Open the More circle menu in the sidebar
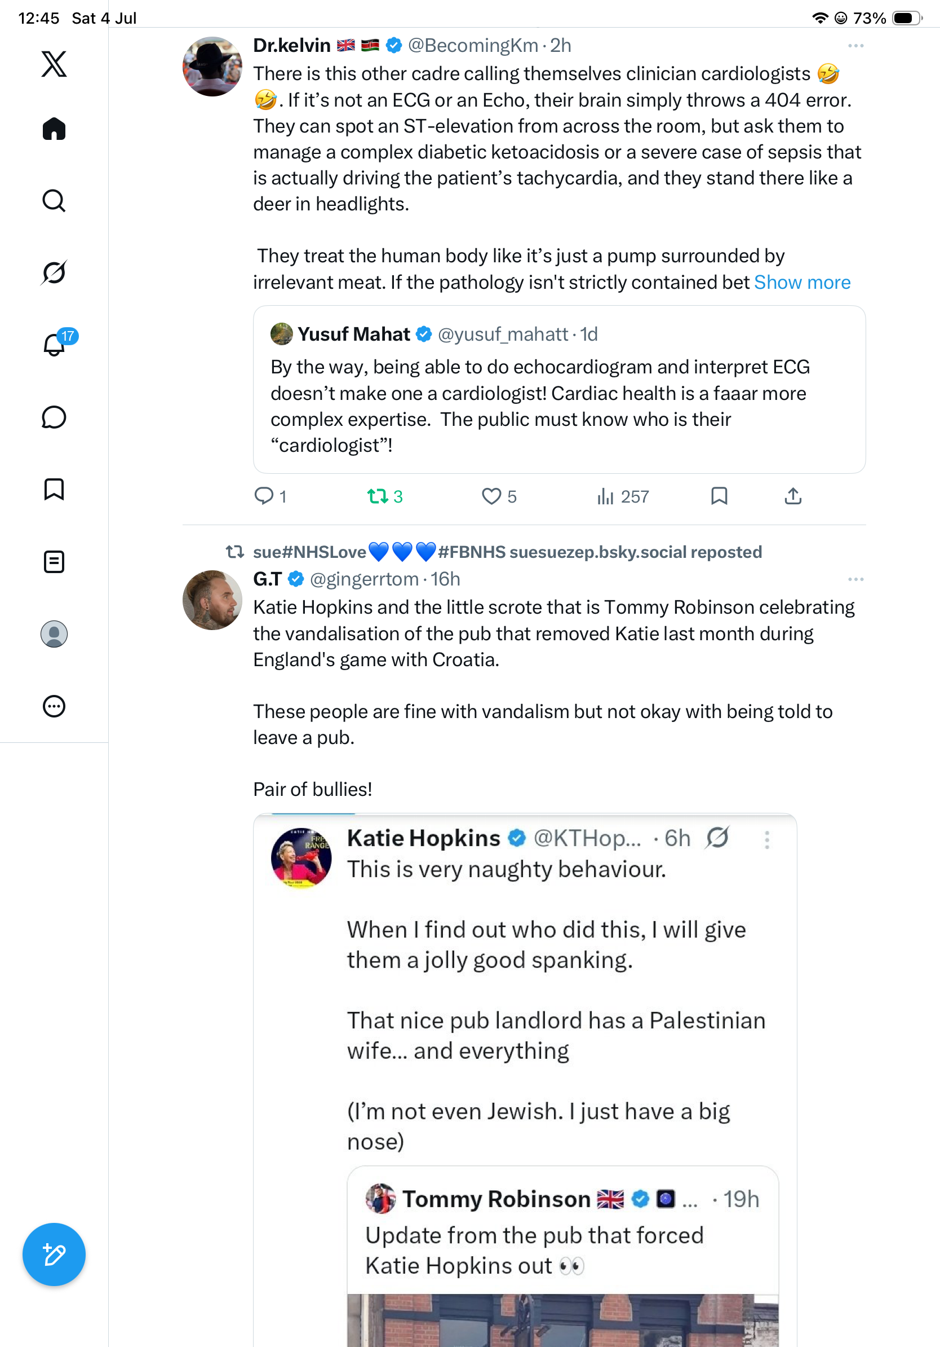Image resolution: width=940 pixels, height=1347 pixels. [54, 706]
